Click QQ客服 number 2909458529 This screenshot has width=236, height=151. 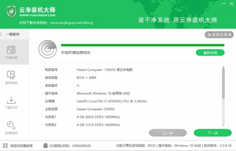81,146
